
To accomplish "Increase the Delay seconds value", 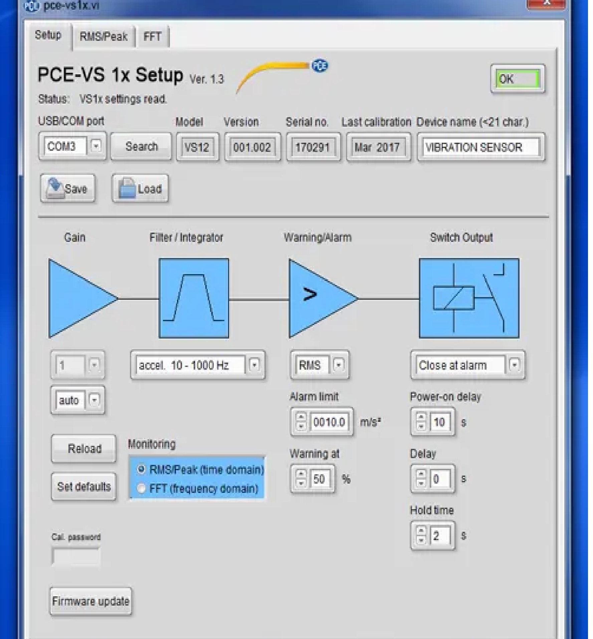I will point(421,474).
